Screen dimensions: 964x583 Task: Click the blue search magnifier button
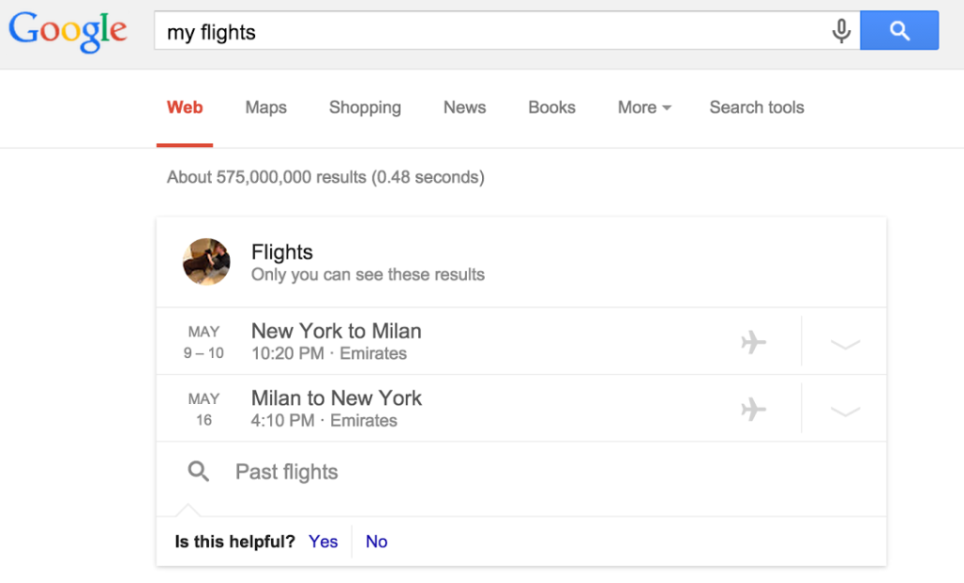coord(899,30)
